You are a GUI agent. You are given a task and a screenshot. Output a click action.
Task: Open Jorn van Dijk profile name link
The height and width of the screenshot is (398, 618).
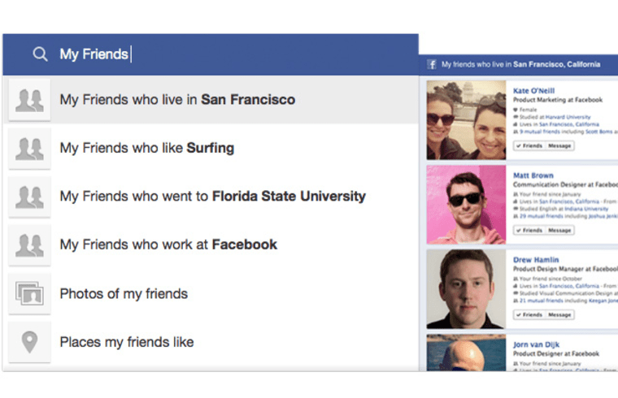536,344
